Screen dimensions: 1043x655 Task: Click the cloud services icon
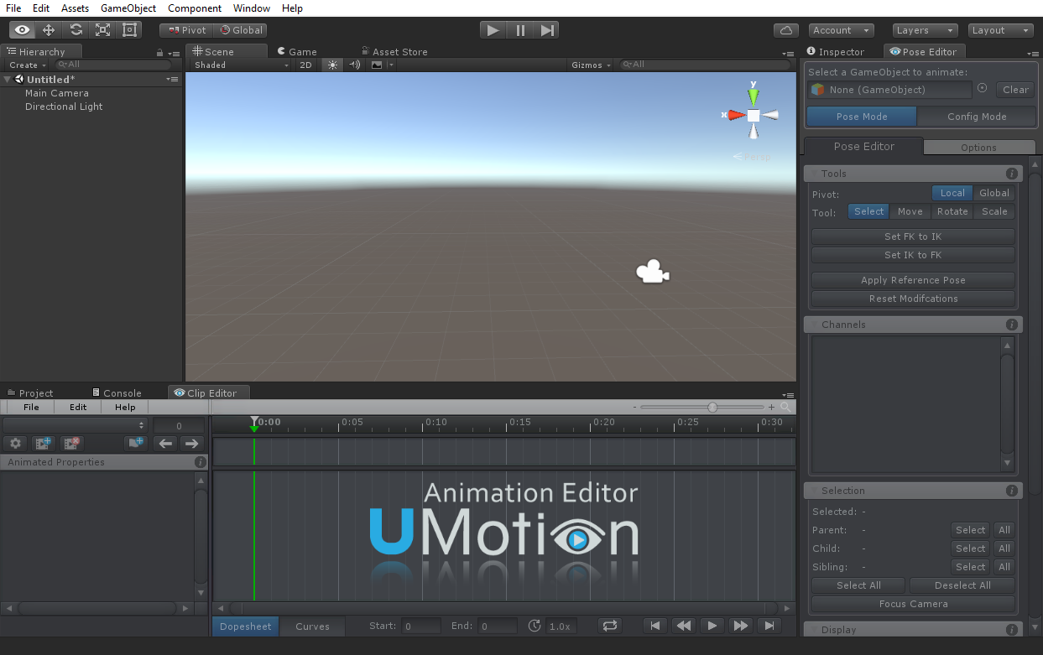[x=786, y=30]
